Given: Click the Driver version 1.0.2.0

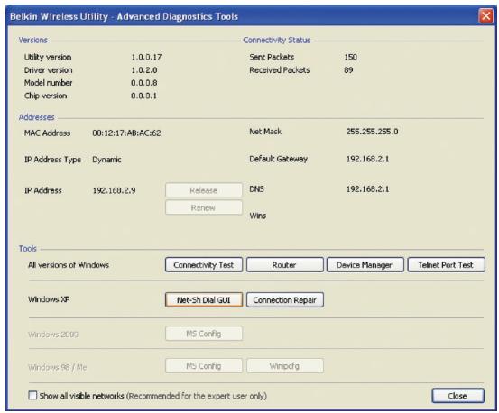Looking at the screenshot, I should click(144, 70).
